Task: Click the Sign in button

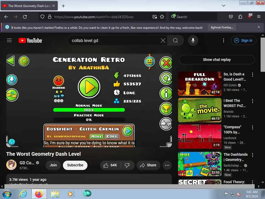Action: tap(243, 40)
